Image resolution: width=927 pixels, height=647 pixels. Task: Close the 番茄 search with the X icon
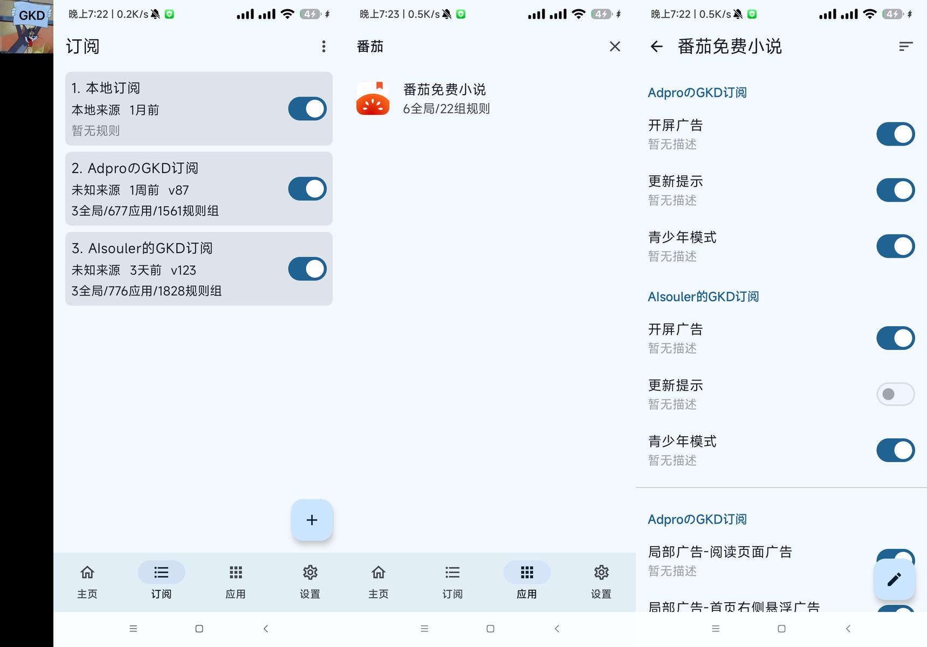point(615,46)
